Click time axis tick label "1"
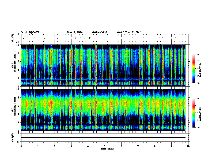This screenshot has width=212, height=164. (x=38, y=146)
